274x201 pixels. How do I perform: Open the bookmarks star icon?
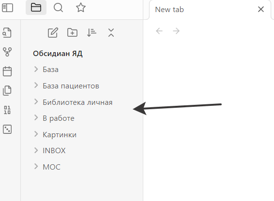(x=81, y=8)
